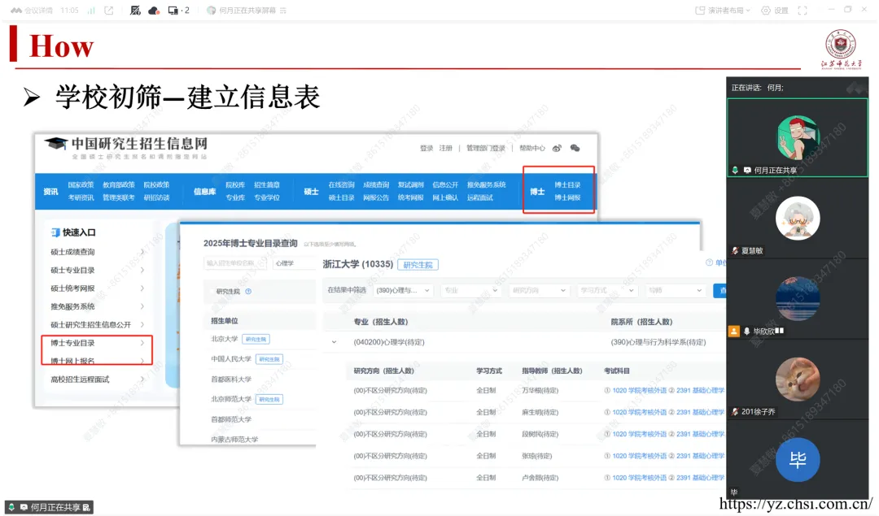
Task: Toggle fullscreen mode icon in top bar
Action: [x=802, y=10]
